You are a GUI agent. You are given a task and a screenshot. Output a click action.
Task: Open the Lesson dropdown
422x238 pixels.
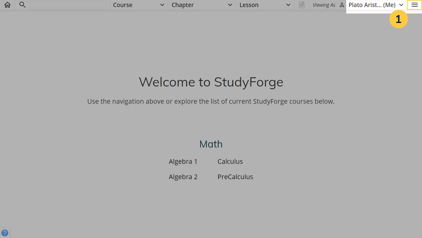pos(265,5)
